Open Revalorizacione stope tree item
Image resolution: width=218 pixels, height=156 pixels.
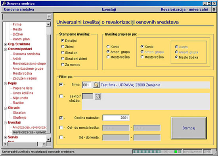click(x=29, y=64)
